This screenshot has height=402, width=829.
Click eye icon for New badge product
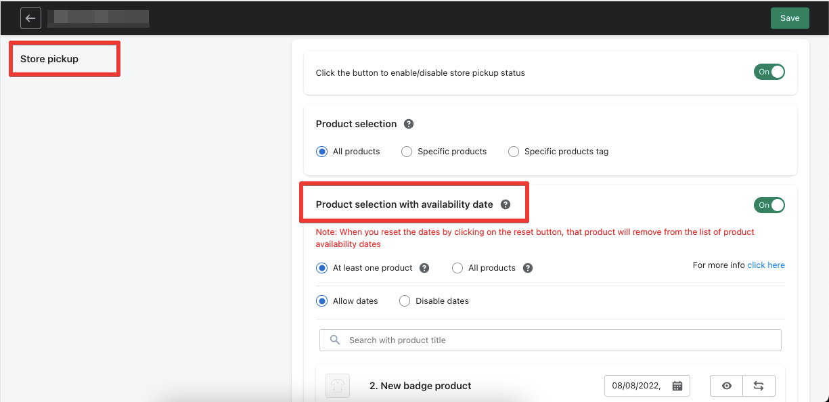(727, 386)
